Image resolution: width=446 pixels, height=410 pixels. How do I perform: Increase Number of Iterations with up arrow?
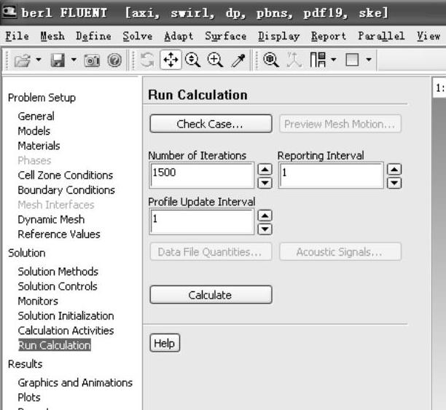pyautogui.click(x=265, y=169)
